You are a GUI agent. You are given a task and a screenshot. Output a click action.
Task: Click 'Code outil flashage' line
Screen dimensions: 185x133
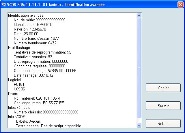45,71
